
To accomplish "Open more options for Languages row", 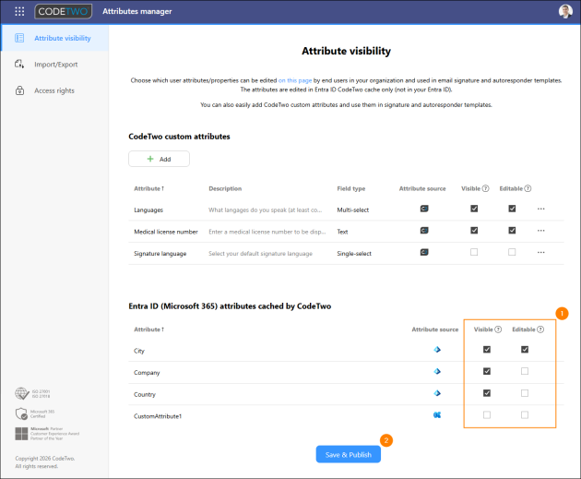I will click(x=541, y=209).
